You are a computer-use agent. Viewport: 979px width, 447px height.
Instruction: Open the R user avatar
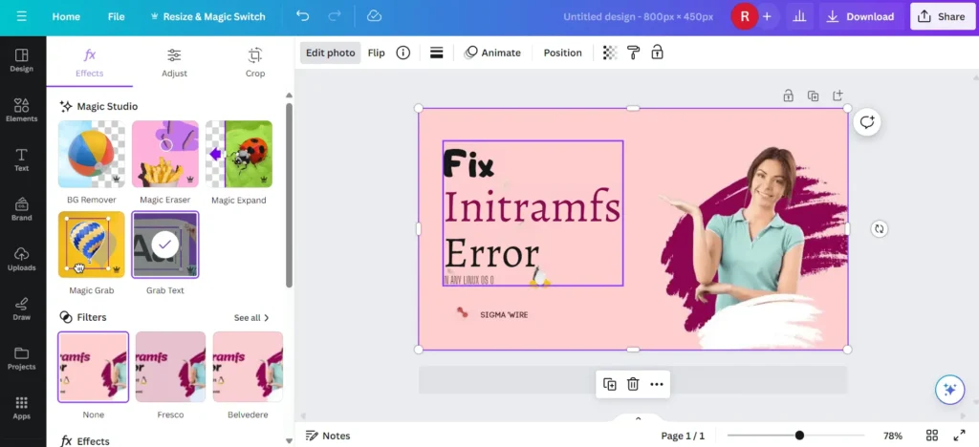744,17
